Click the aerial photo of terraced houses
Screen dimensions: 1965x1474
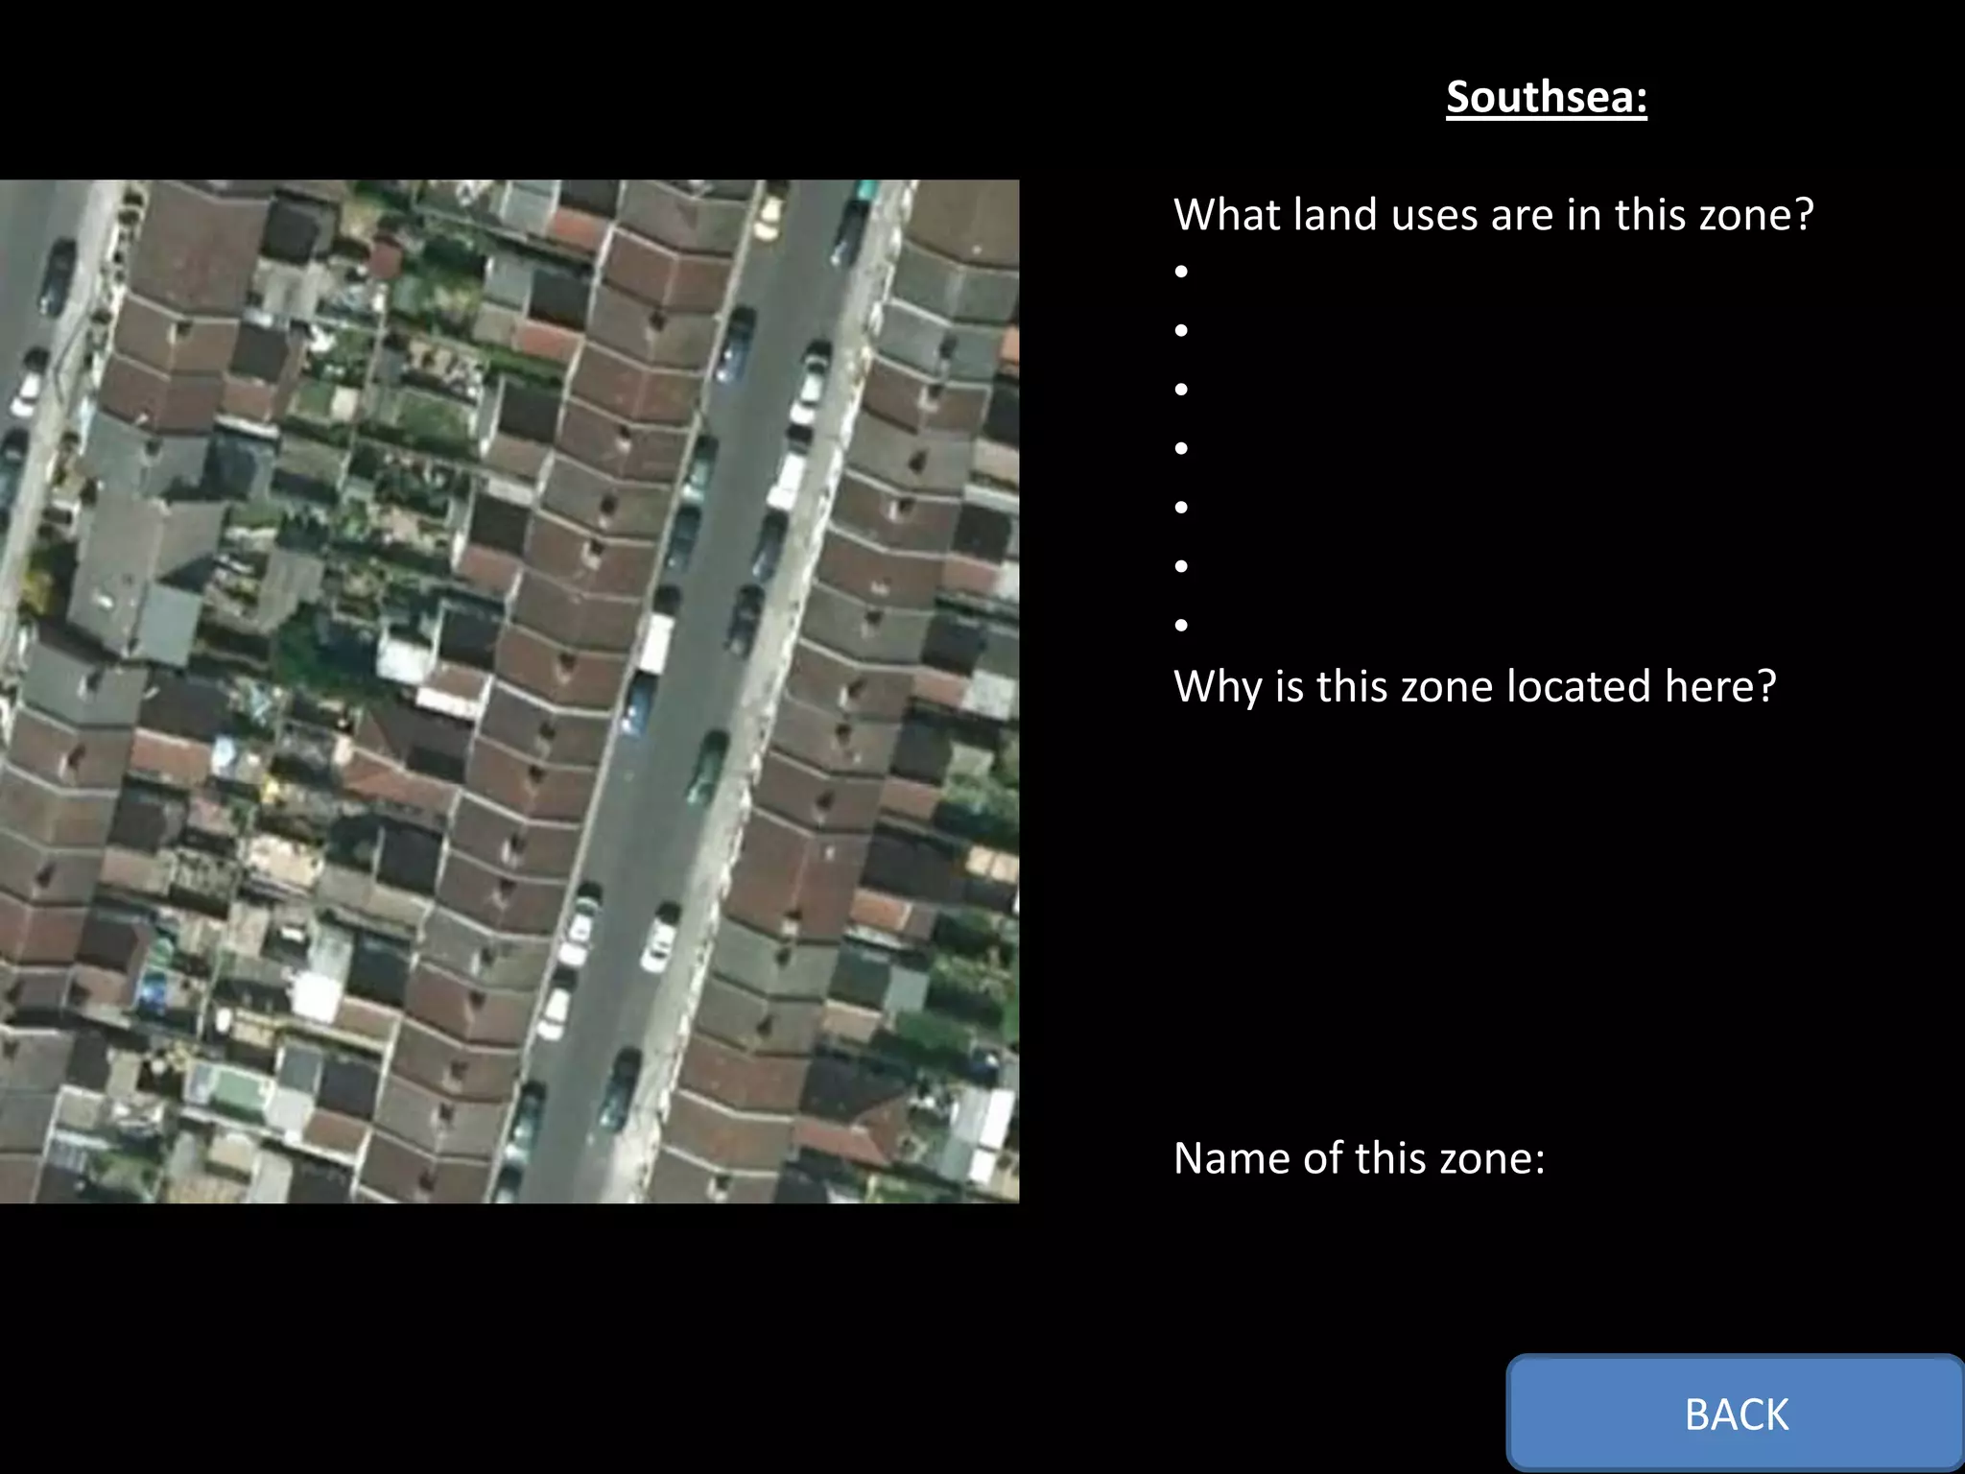coord(509,691)
